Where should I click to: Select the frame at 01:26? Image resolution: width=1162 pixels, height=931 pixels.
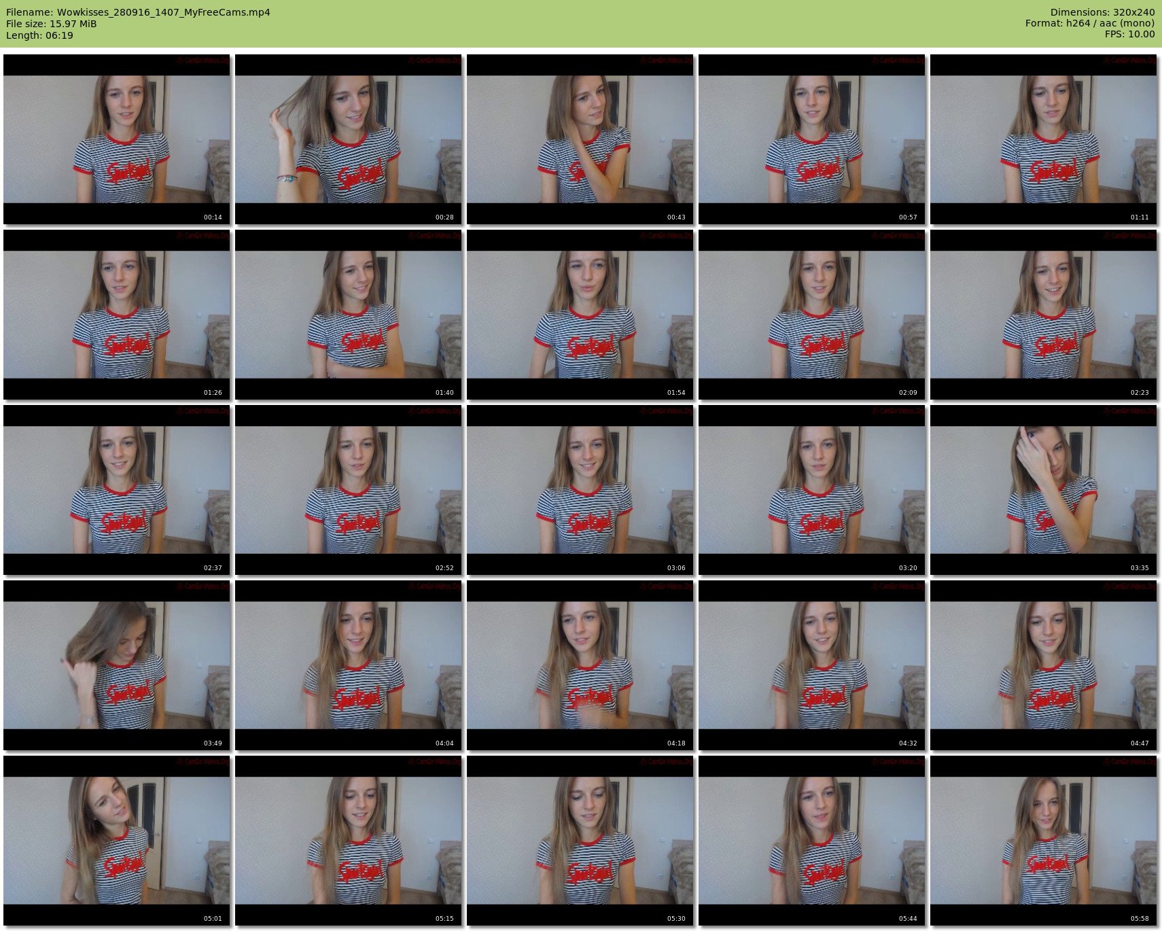click(x=117, y=315)
